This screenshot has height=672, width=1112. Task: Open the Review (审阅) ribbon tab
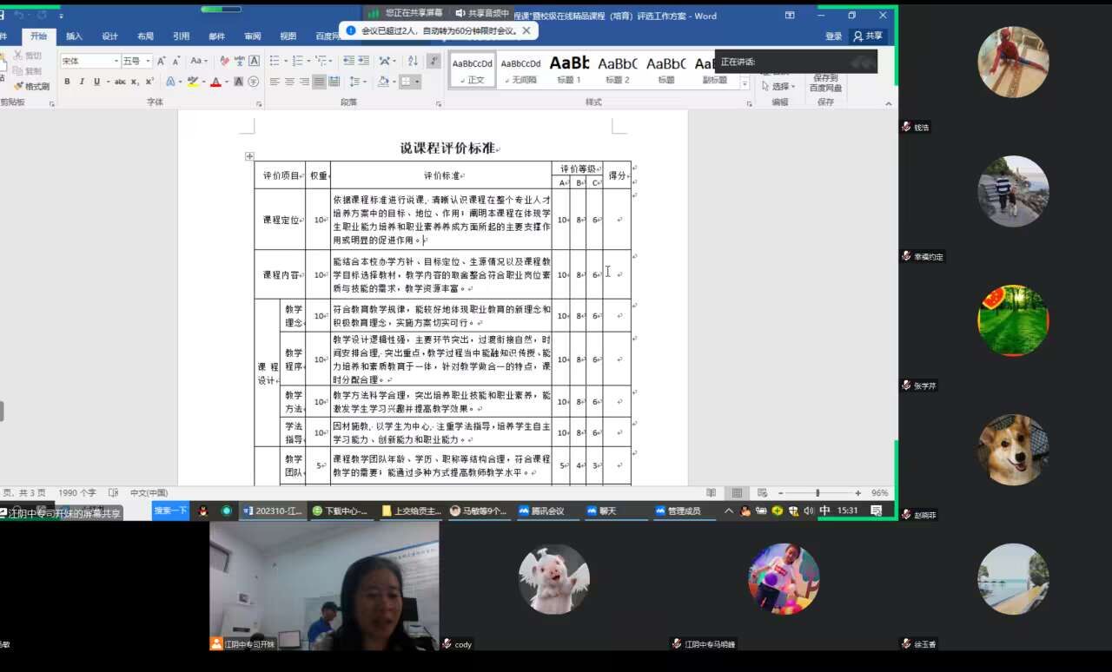point(252,36)
